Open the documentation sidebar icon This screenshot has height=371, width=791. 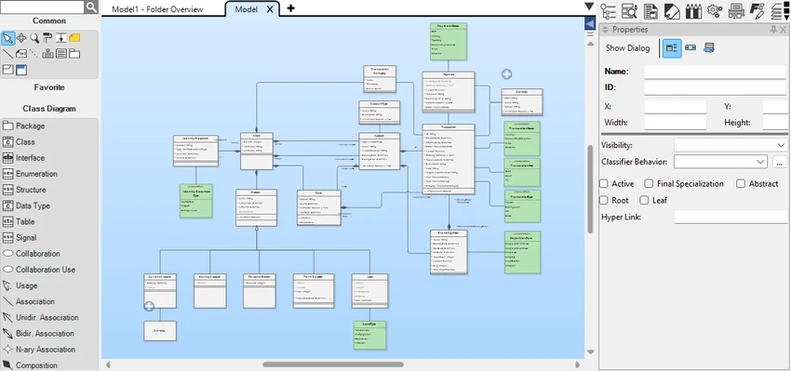pos(650,10)
